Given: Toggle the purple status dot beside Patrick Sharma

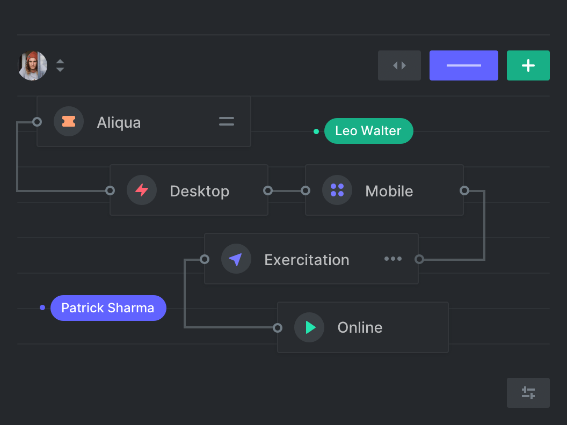Looking at the screenshot, I should tap(42, 307).
